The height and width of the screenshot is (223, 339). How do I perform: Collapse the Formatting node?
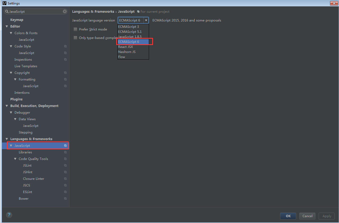tap(15, 79)
